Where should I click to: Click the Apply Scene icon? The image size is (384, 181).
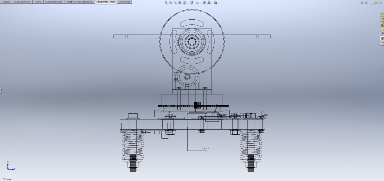point(209,3)
